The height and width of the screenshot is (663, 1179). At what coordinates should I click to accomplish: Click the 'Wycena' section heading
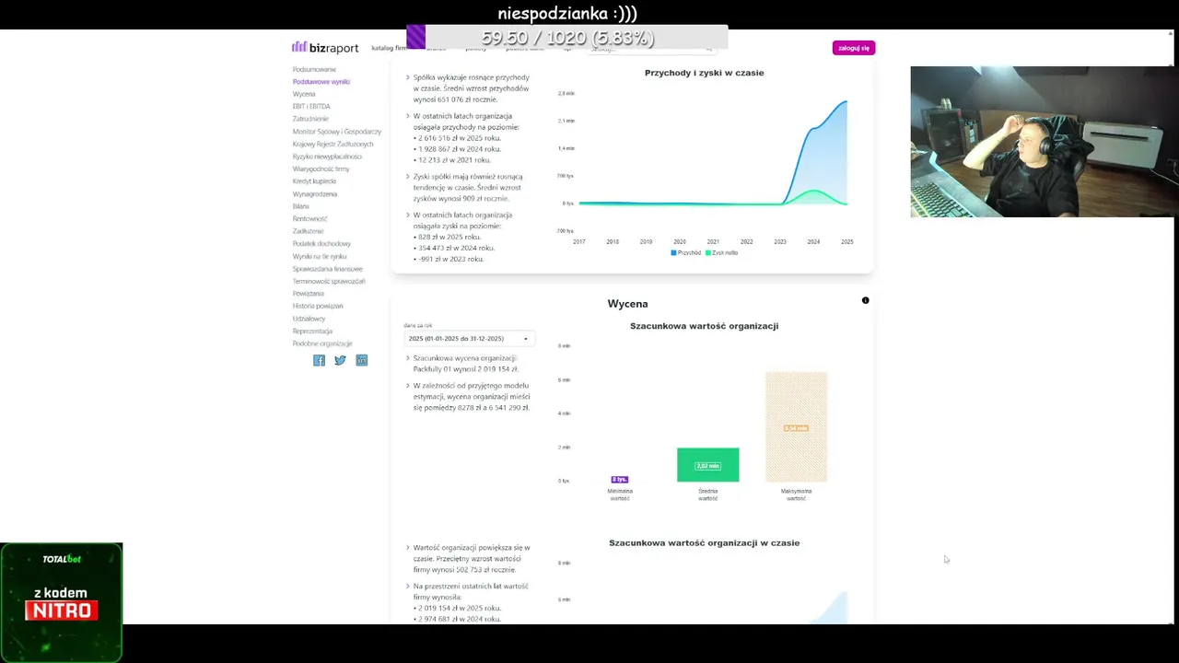pyautogui.click(x=627, y=304)
